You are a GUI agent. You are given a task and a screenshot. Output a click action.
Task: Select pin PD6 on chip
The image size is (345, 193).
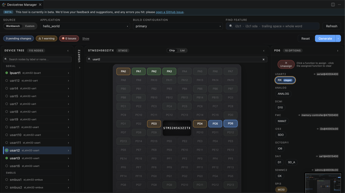pyautogui.click(x=231, y=123)
